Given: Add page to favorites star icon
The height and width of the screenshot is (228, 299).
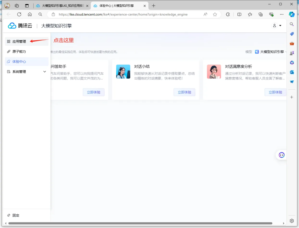Looking at the screenshot, I should (215, 14).
